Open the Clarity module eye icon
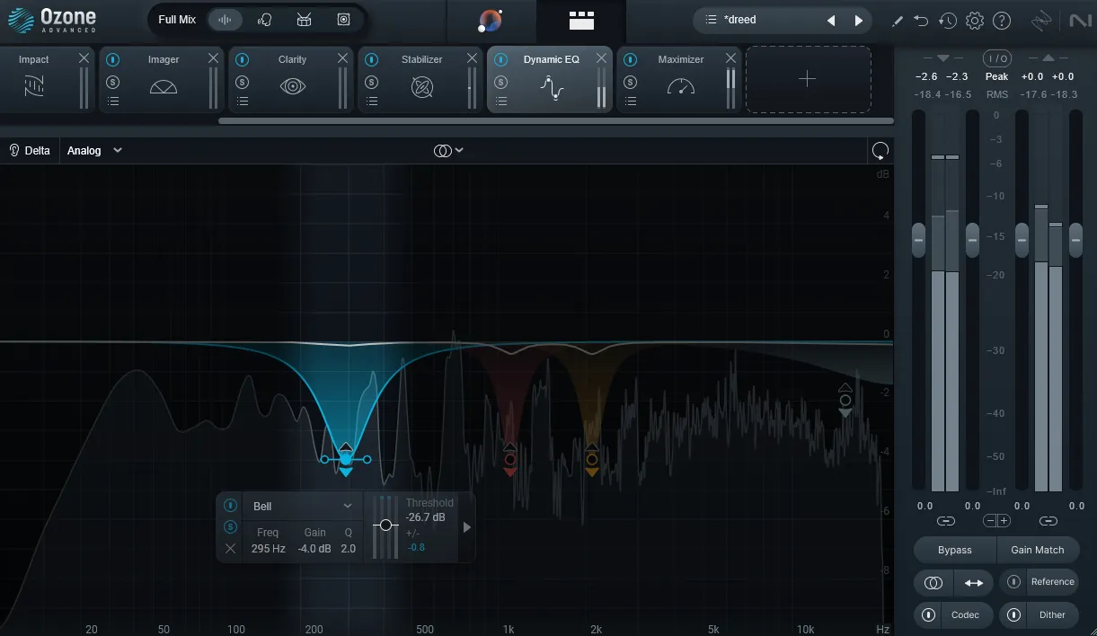The height and width of the screenshot is (636, 1097). click(293, 87)
